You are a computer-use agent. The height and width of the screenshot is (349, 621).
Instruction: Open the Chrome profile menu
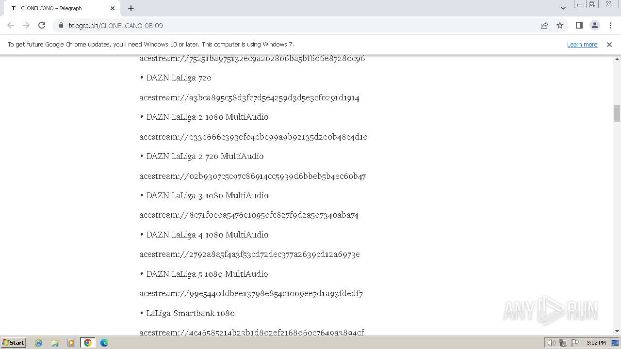(x=595, y=25)
